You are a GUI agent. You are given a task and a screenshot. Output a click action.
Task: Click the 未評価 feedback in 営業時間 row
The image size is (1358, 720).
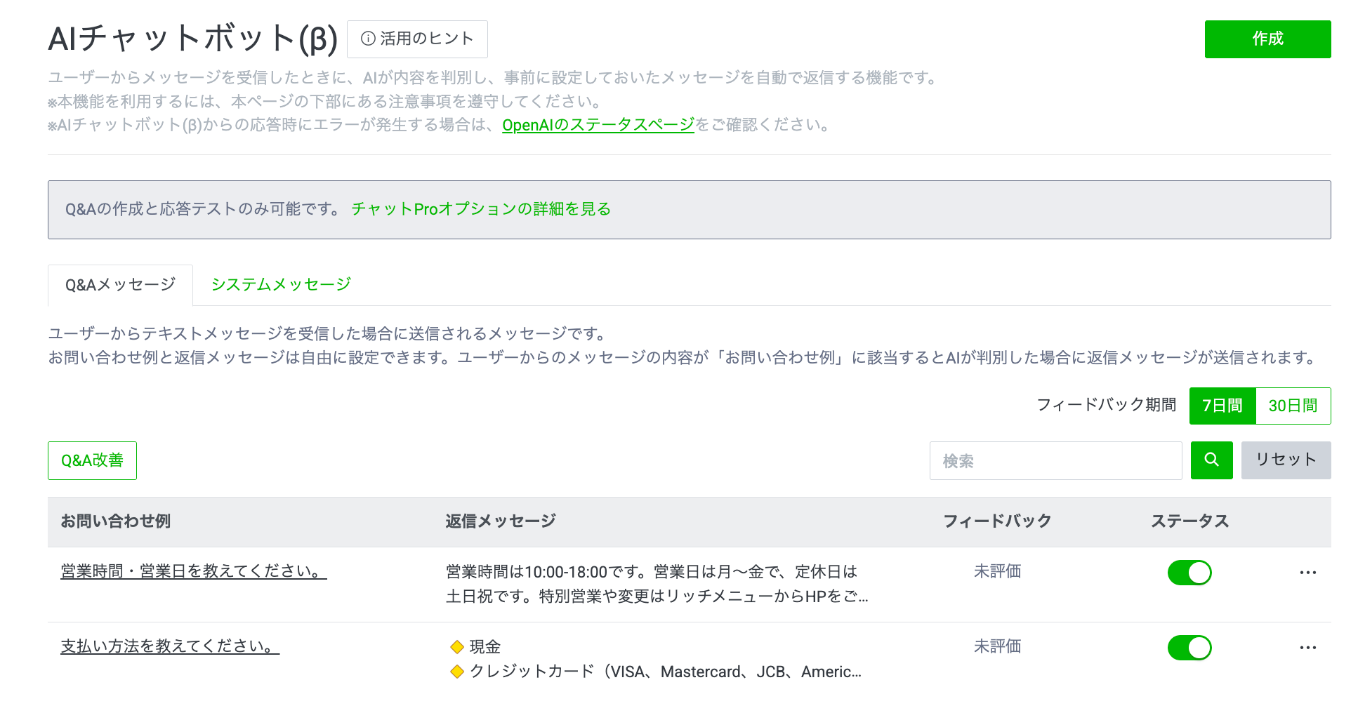point(997,571)
